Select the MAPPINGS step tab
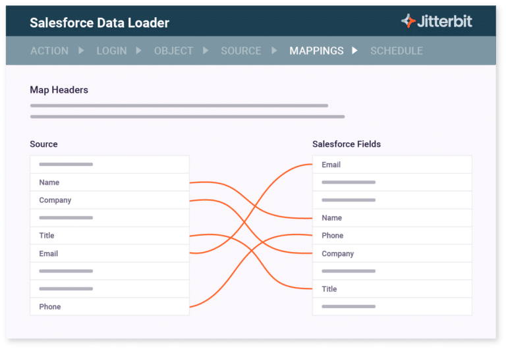Screen dimensions: 506x349 [316, 51]
